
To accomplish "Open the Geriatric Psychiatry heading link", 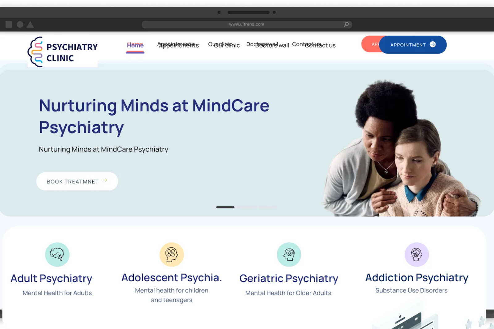I will click(x=289, y=278).
